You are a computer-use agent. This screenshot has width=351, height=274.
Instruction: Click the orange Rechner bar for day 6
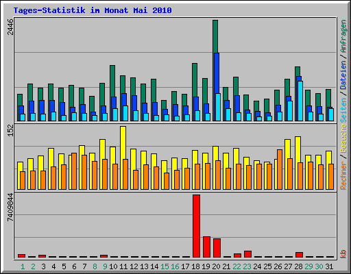(74, 171)
